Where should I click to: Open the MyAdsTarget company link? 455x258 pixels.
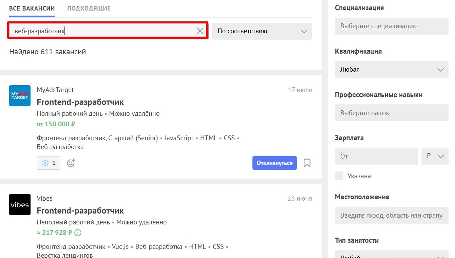55,90
